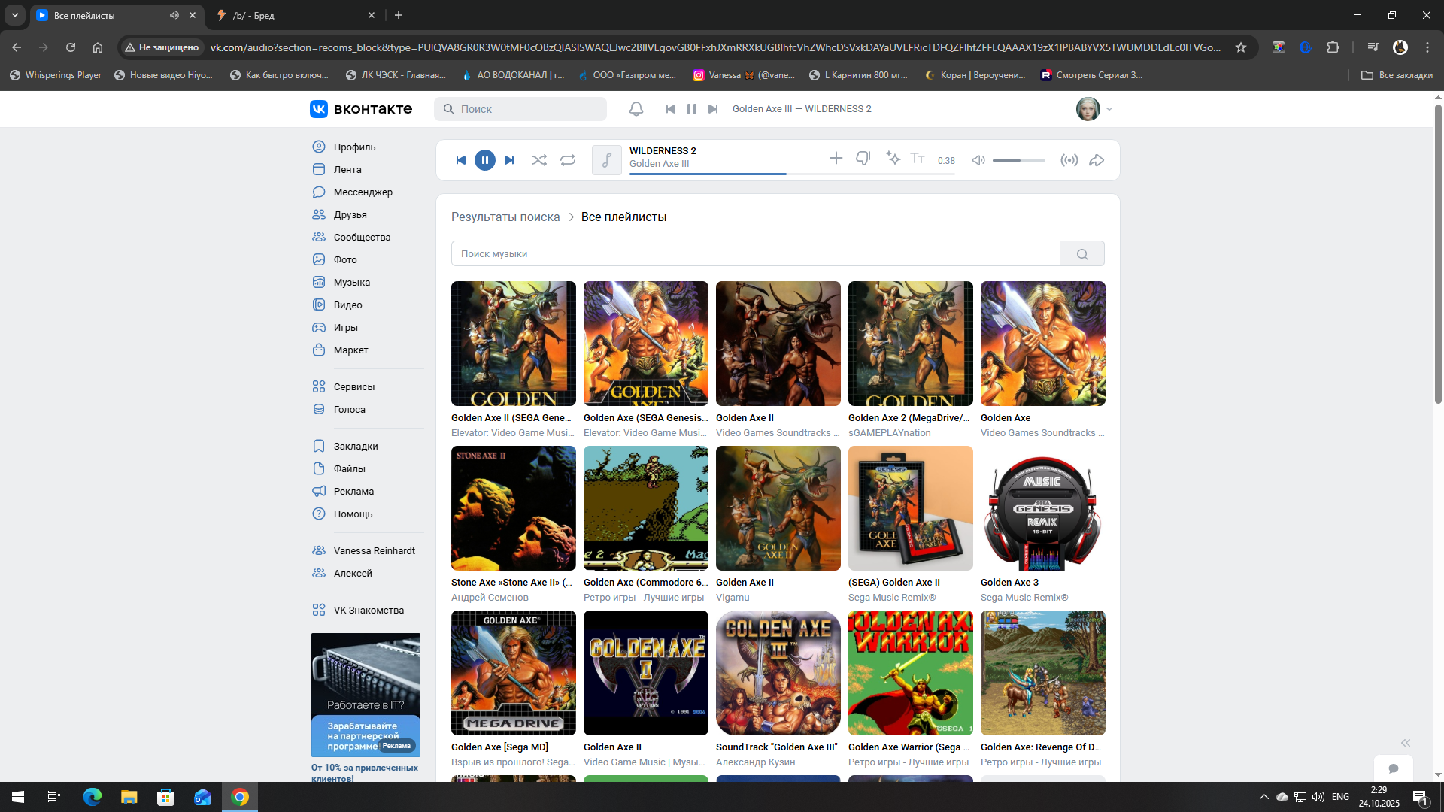Click the broadcast audio status icon
The width and height of the screenshot is (1444, 812).
(x=1069, y=160)
